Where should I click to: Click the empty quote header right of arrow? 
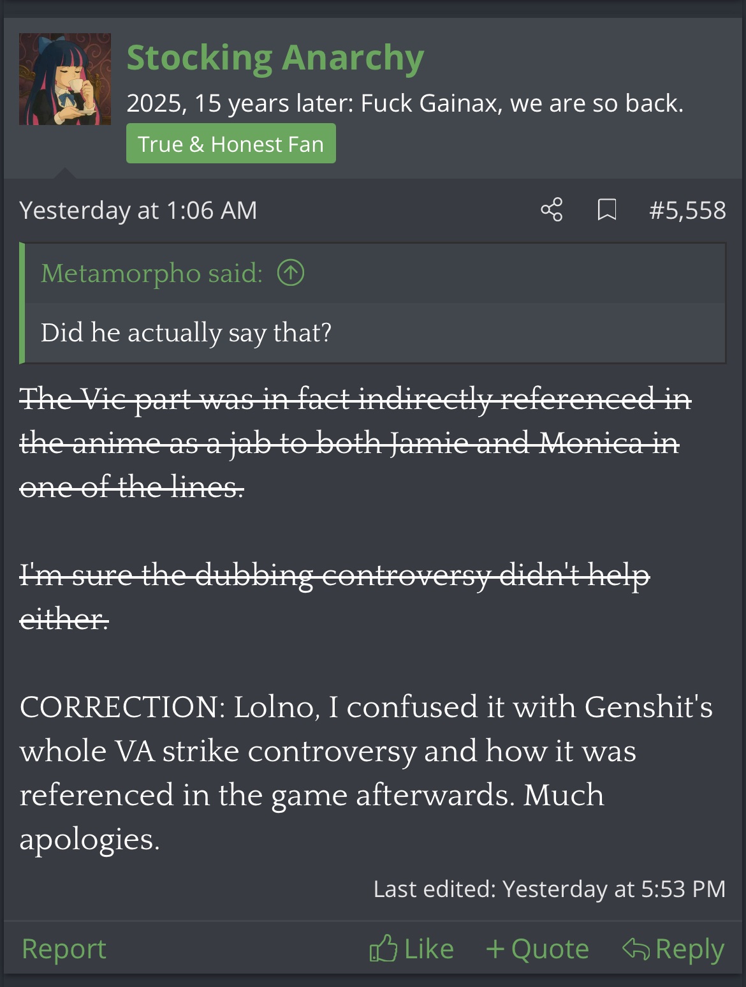click(510, 273)
